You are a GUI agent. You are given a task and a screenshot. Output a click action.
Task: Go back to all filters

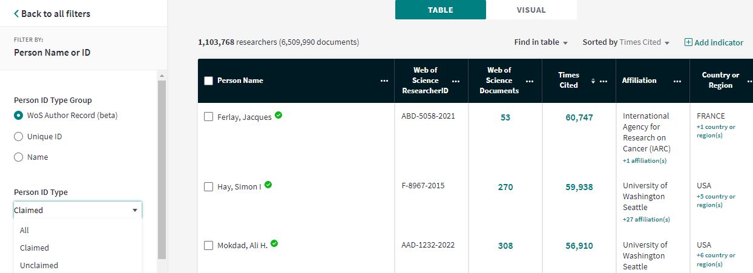tap(52, 13)
